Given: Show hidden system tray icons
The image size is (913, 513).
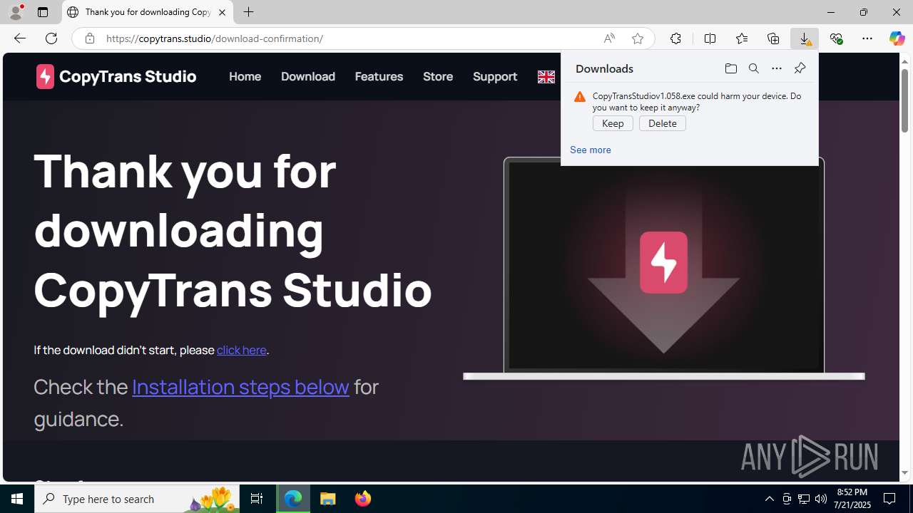Looking at the screenshot, I should [770, 499].
